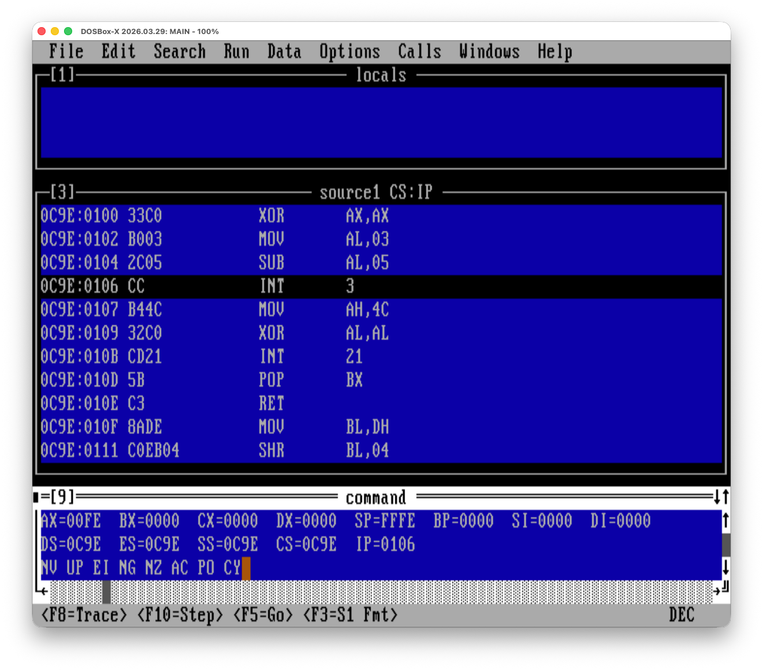The height and width of the screenshot is (670, 763).
Task: Select the MOV AH,4C line
Action: tap(381, 310)
